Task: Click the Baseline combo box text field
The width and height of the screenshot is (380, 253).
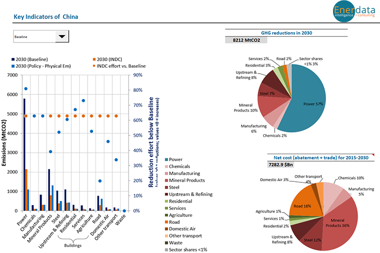Action: coord(33,37)
